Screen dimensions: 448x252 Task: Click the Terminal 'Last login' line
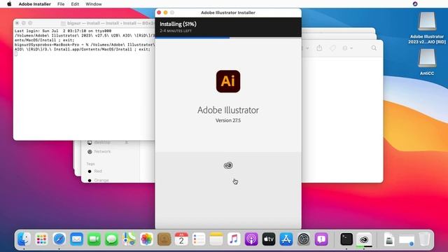pos(63,31)
